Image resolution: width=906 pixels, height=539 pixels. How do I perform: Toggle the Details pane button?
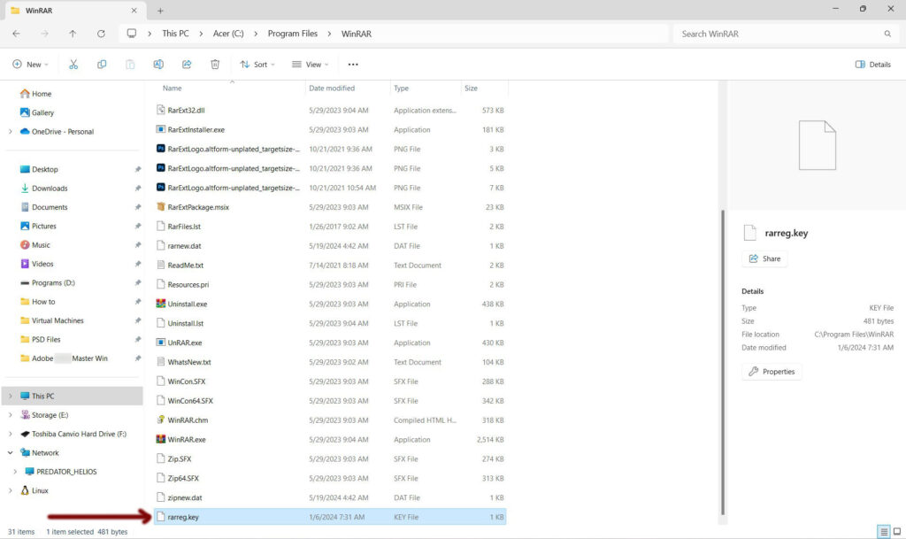pyautogui.click(x=872, y=65)
